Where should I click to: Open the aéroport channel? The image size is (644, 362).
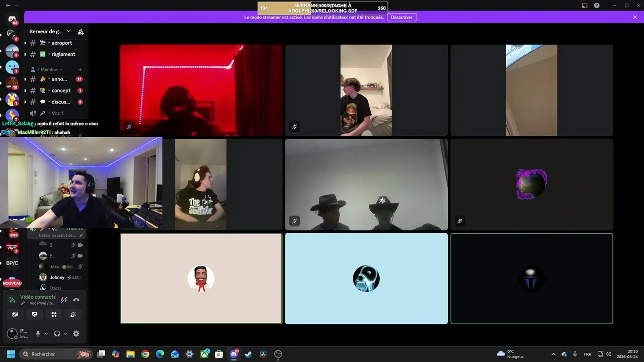point(56,43)
